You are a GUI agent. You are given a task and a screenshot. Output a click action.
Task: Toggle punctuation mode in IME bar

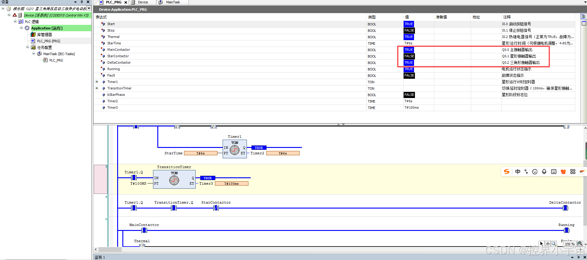(526, 171)
